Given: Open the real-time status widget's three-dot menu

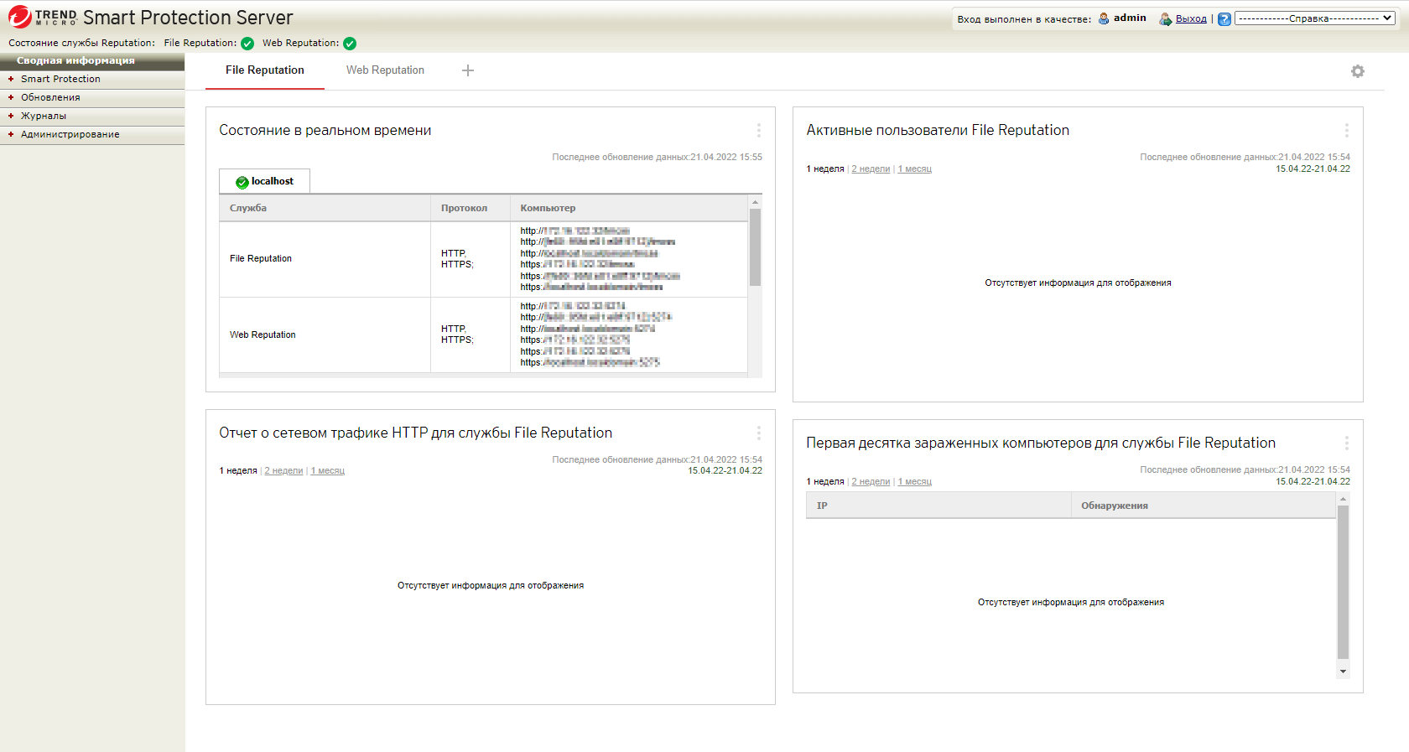Looking at the screenshot, I should (758, 131).
